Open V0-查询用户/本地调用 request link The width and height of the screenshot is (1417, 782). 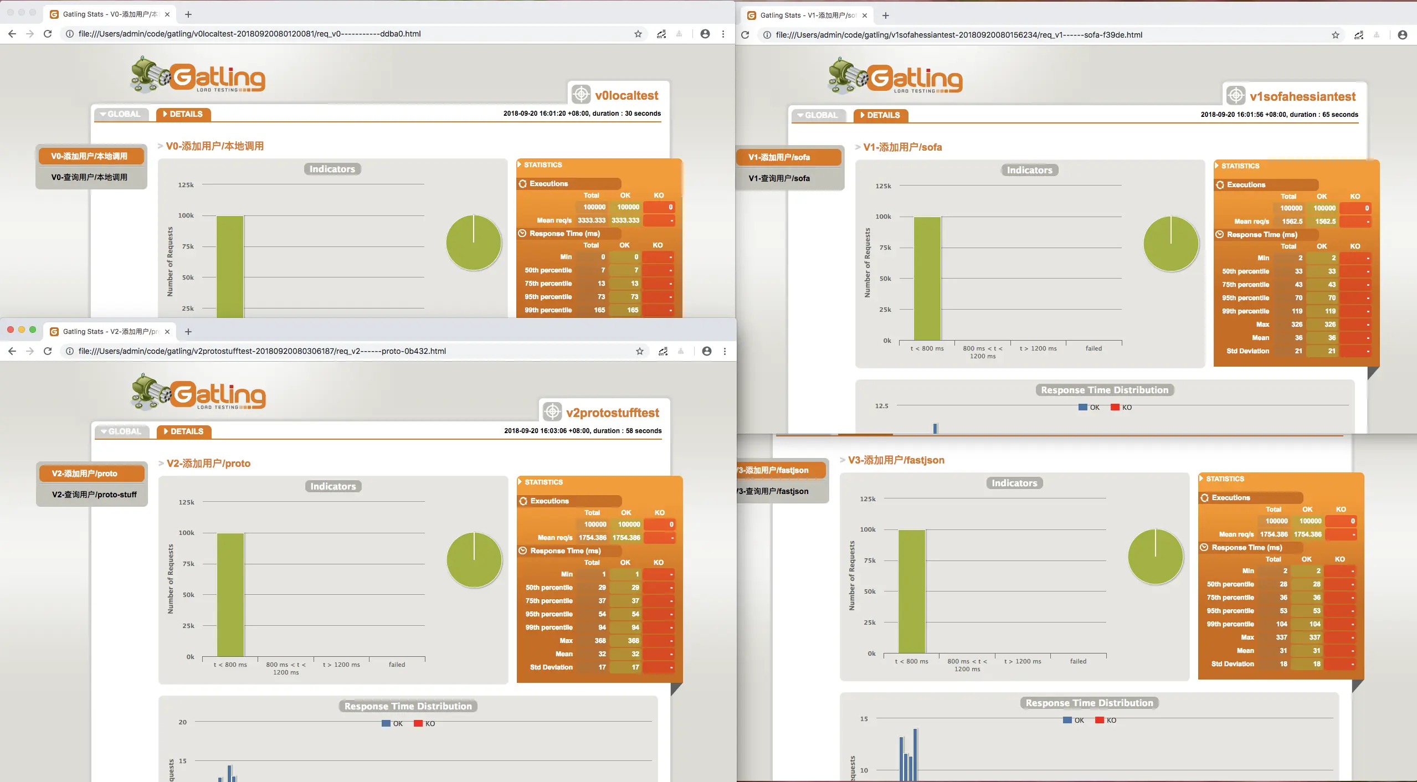89,177
